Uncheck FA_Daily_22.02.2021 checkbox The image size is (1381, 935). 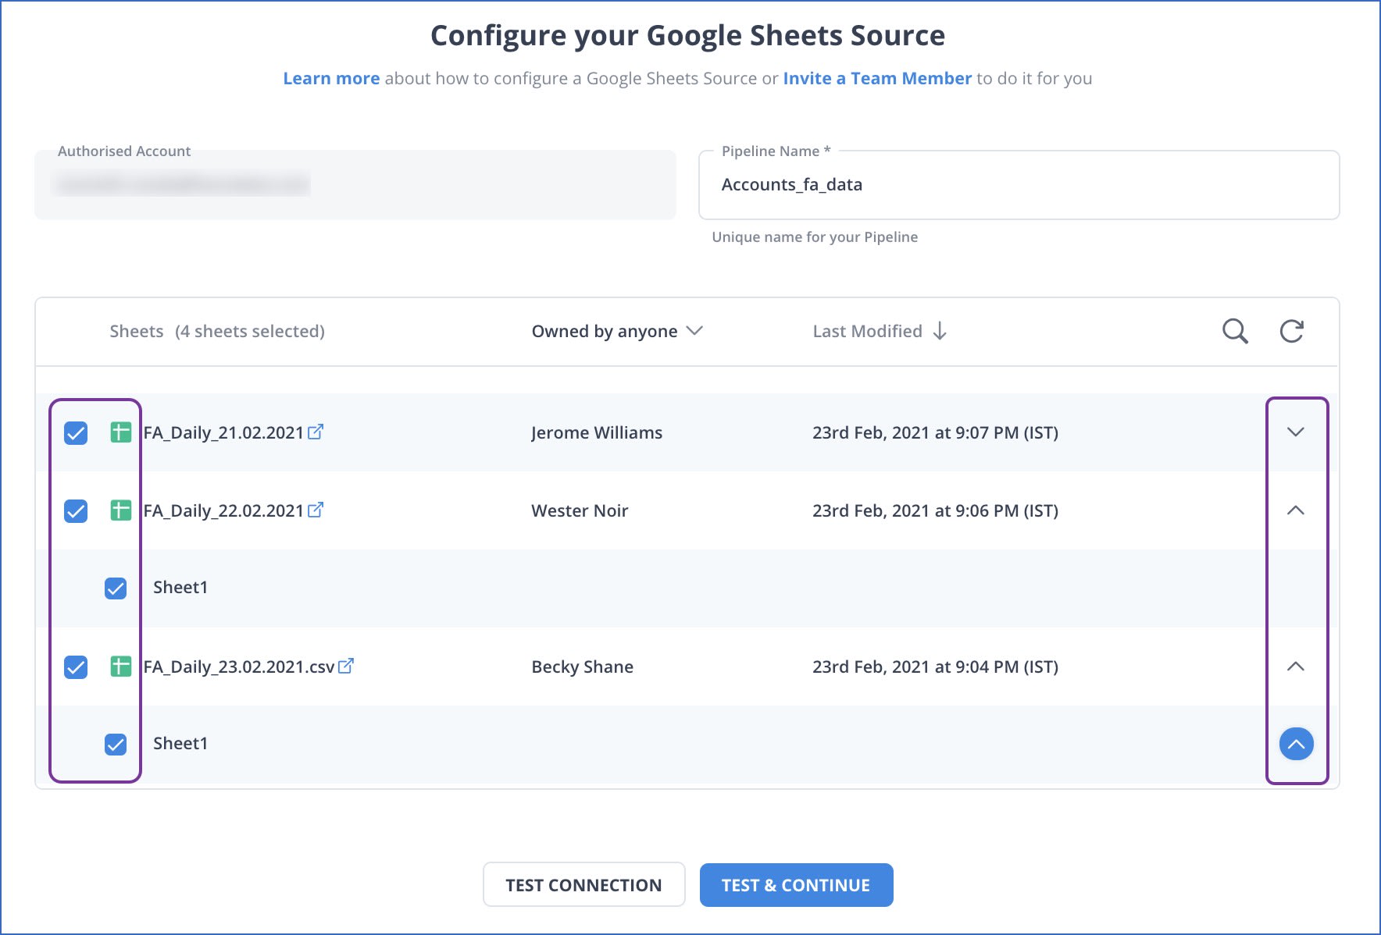[76, 510]
